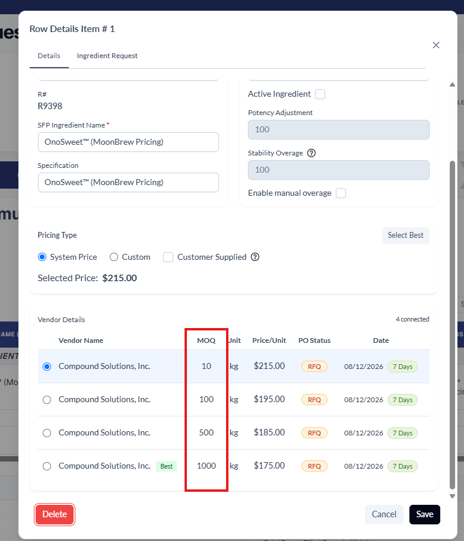The width and height of the screenshot is (464, 541).
Task: Select vendor row priced $195.00
Action: coord(47,400)
